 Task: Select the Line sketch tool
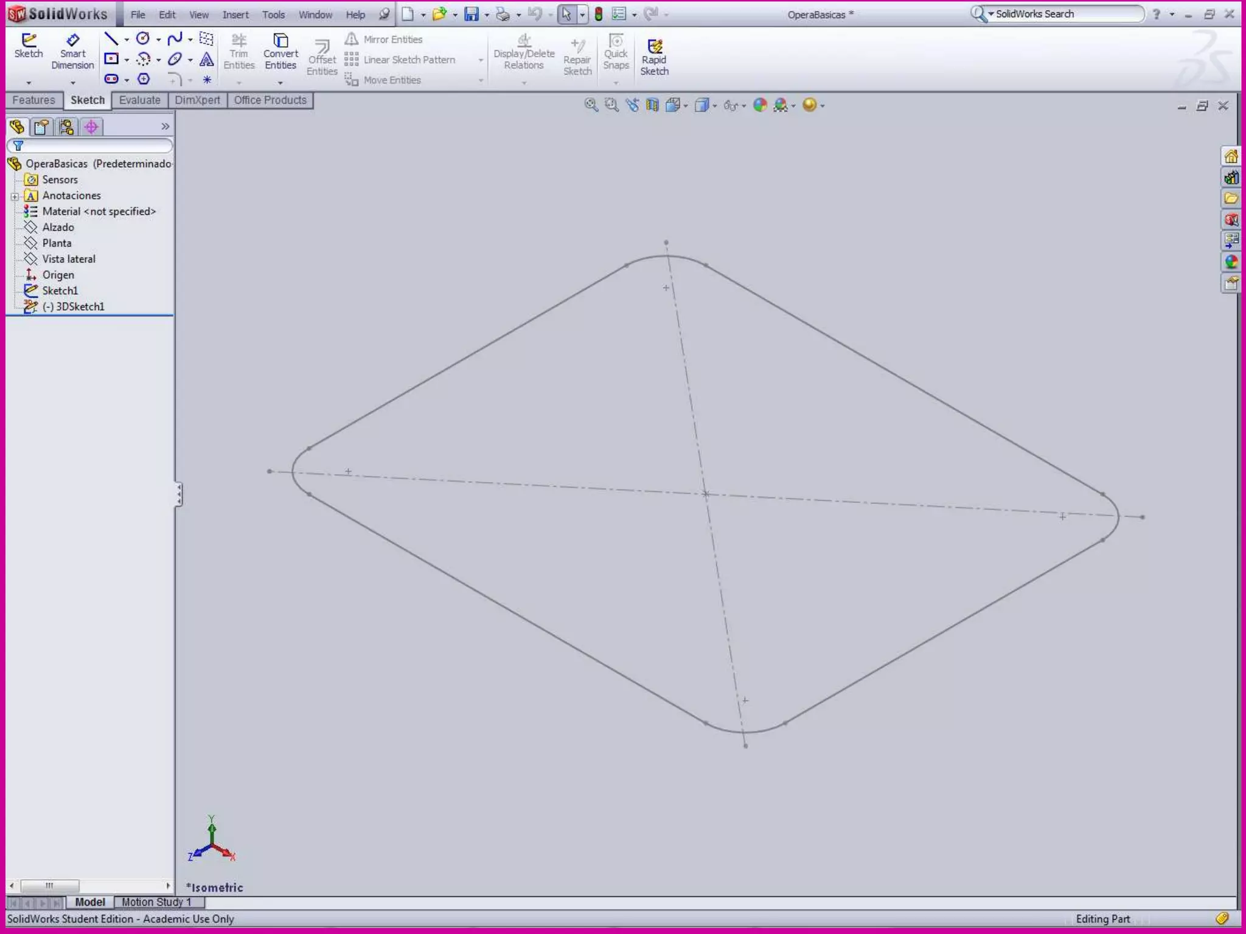point(111,40)
